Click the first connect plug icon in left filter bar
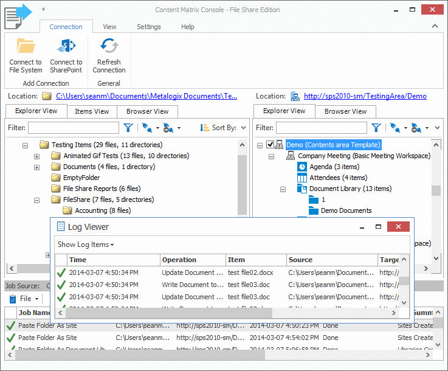 pos(147,128)
